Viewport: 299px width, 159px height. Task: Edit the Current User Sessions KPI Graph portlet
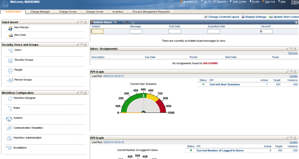pos(287,71)
